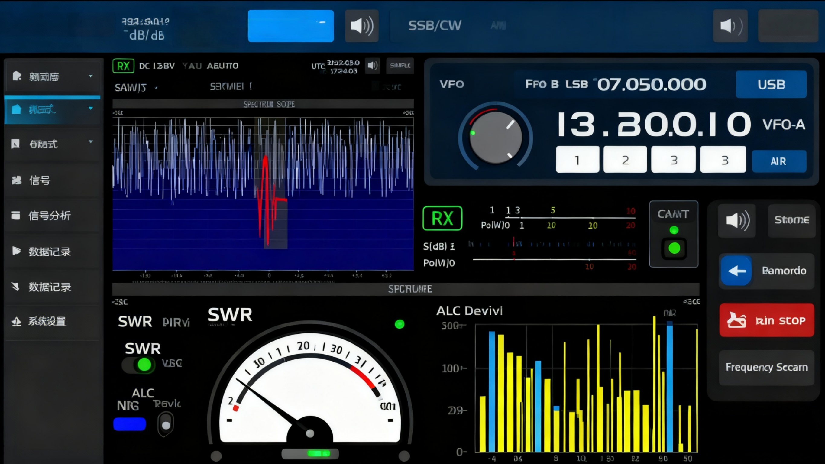Toggle the green CANT button

click(x=674, y=248)
